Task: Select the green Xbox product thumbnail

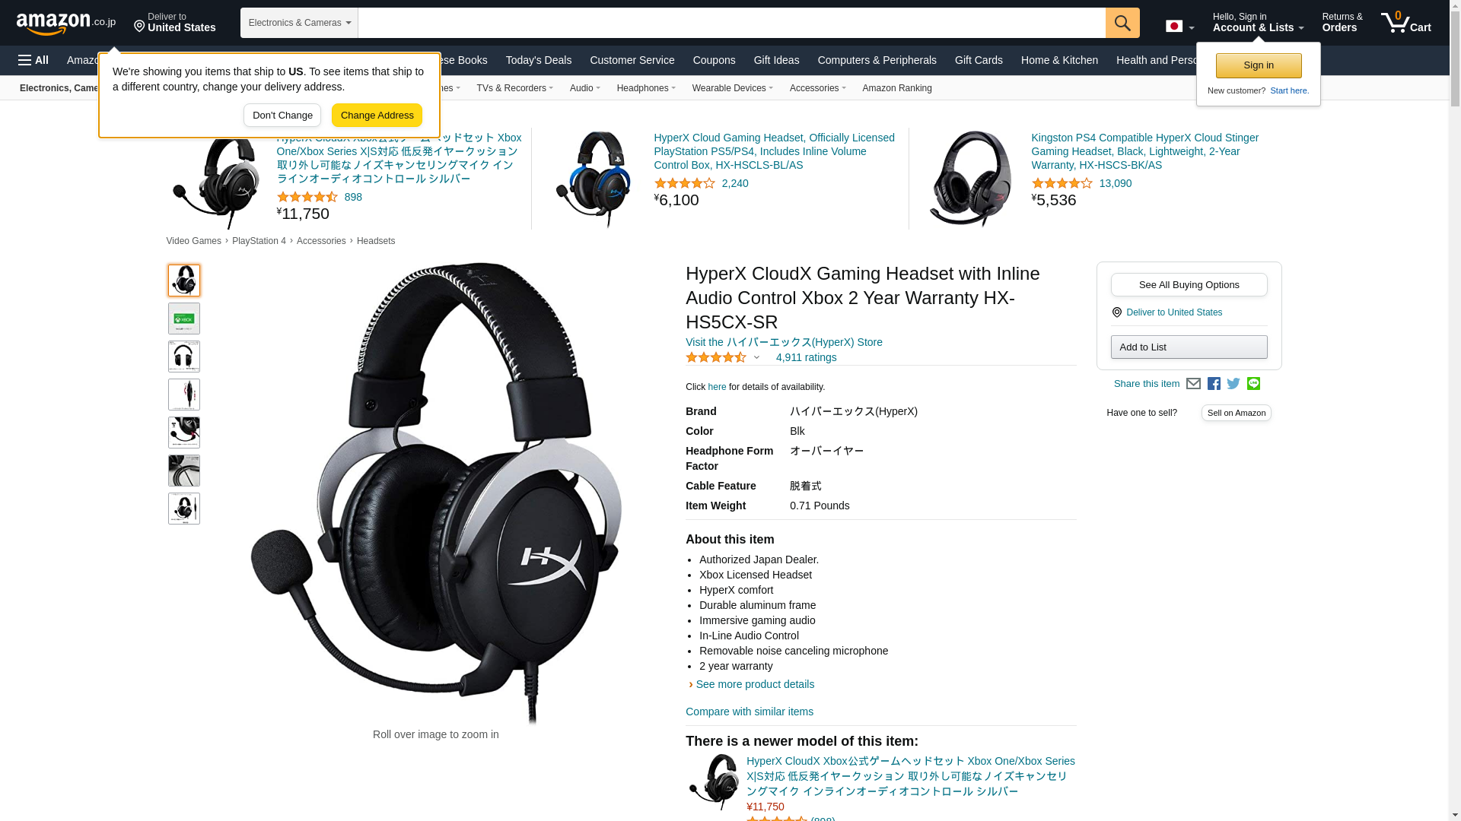Action: pos(184,319)
